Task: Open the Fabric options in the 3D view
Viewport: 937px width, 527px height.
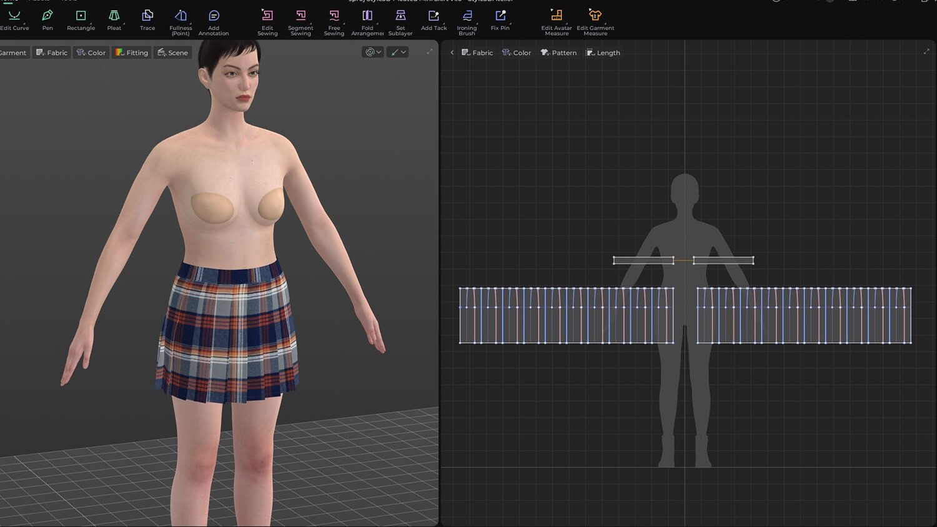Action: click(x=52, y=53)
